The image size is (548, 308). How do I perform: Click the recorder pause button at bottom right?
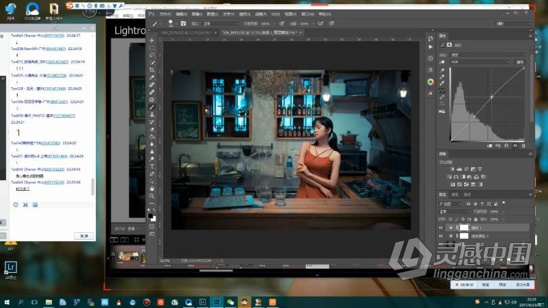point(486,284)
